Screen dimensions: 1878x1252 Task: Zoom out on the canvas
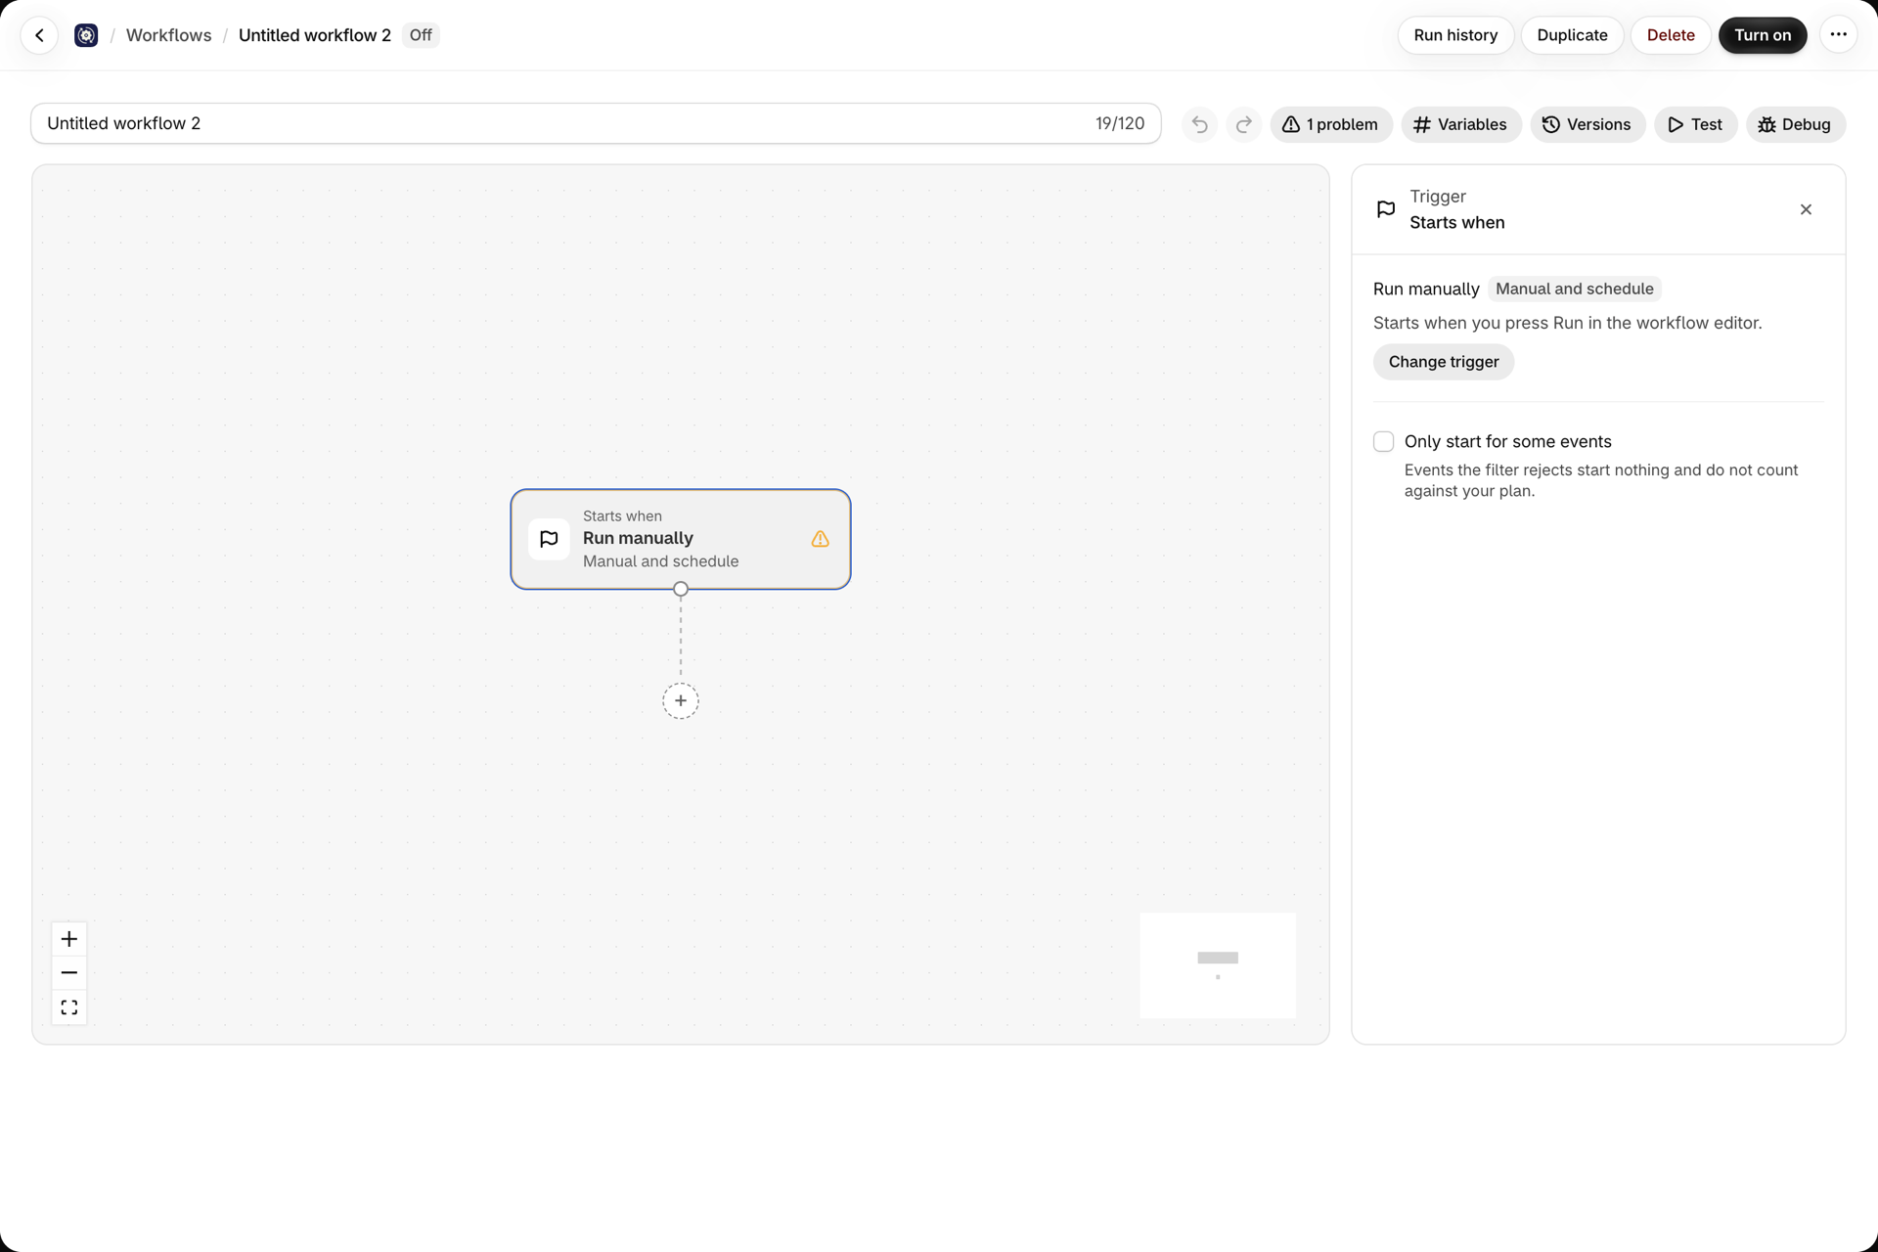pos(68,972)
